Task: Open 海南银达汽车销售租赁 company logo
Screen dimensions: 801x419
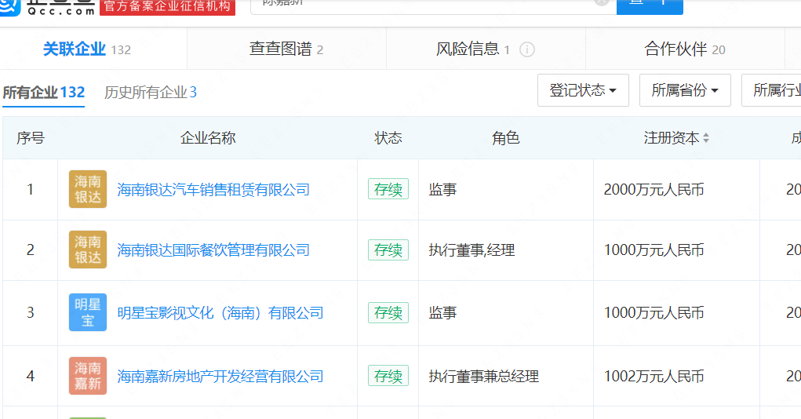Action: tap(88, 189)
